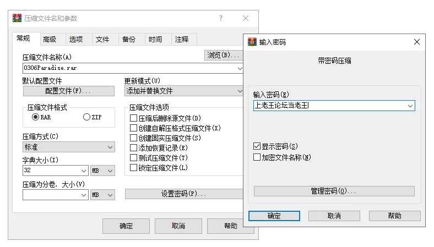Select the ZIP format radio button
The height and width of the screenshot is (247, 434).
pyautogui.click(x=86, y=117)
